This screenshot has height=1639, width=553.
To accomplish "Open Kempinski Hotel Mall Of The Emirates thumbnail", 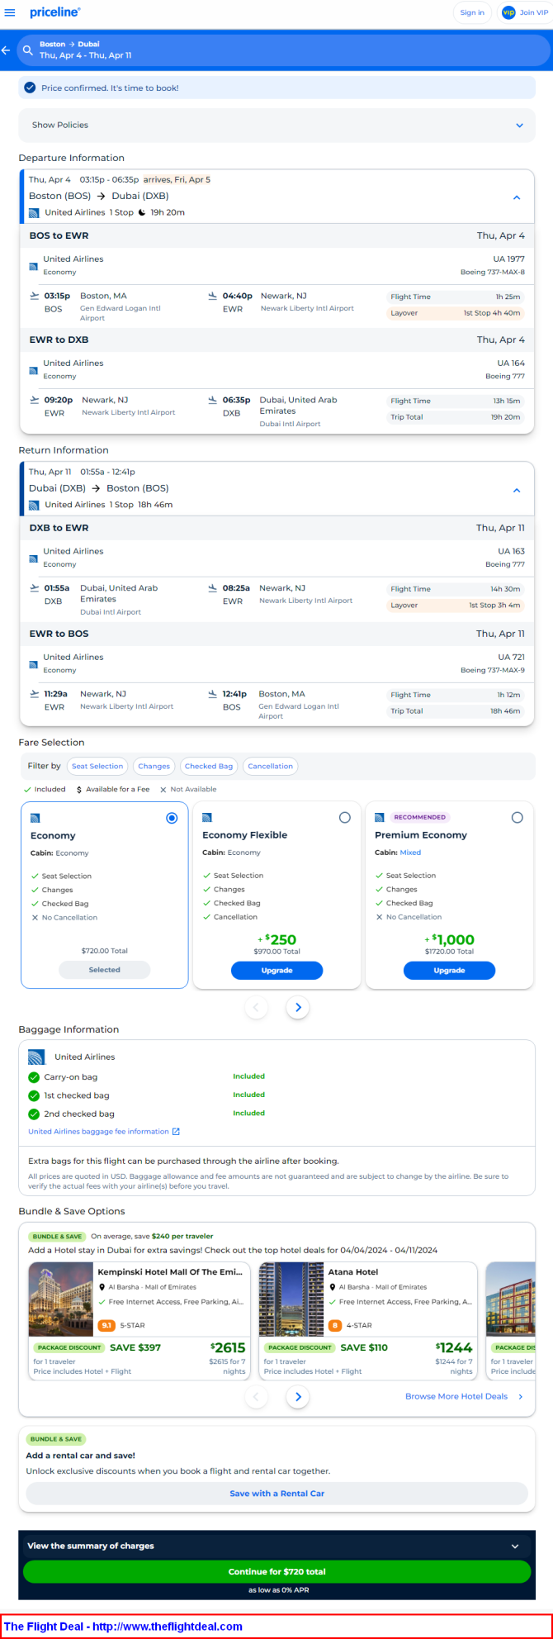I will click(61, 1299).
